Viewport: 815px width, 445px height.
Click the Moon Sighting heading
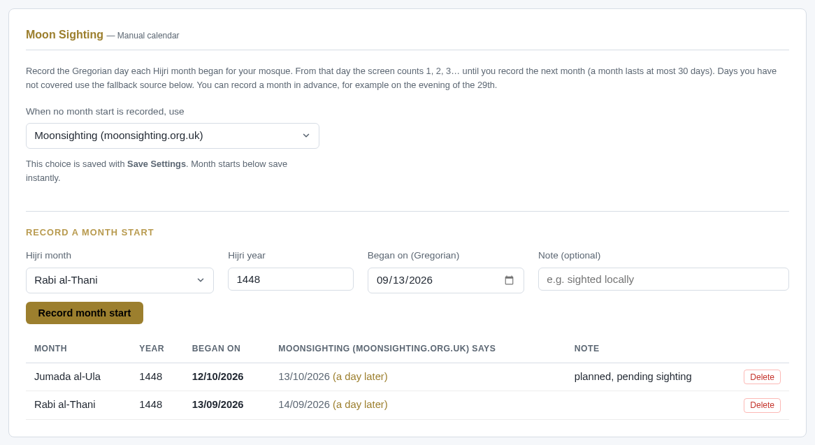64,35
